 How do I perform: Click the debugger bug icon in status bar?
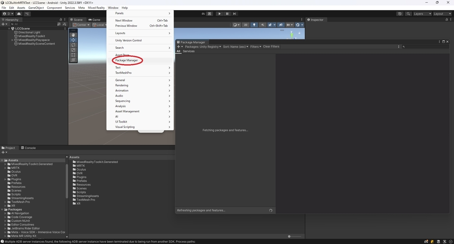[x=432, y=241]
